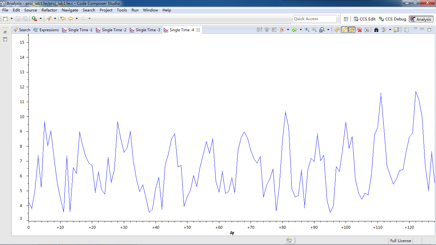
Task: Open the Refactor menu
Action: [49, 10]
